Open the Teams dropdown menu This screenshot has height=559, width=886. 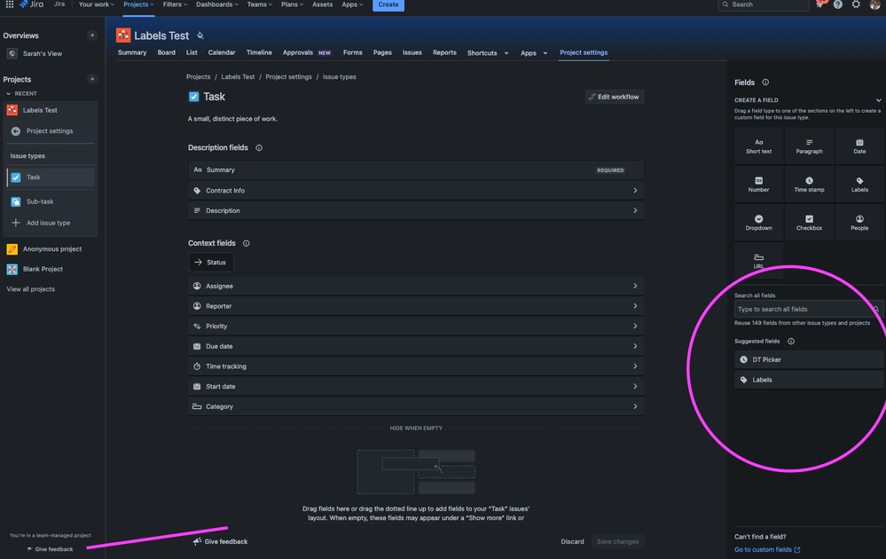[x=259, y=4]
